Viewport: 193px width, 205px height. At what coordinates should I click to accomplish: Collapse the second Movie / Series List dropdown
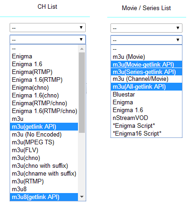[x=146, y=40]
